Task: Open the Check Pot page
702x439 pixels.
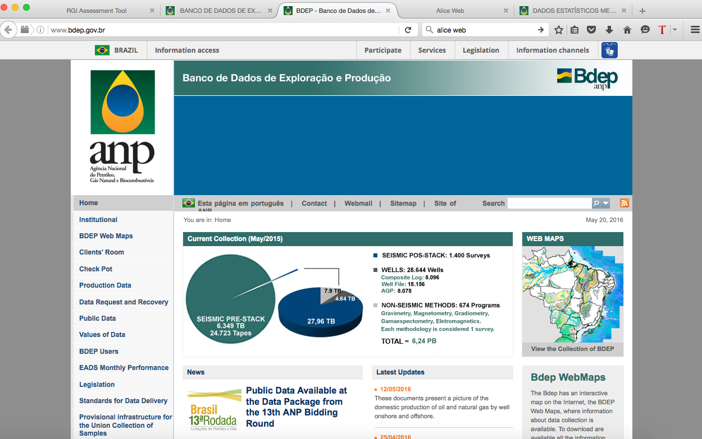Action: point(95,269)
